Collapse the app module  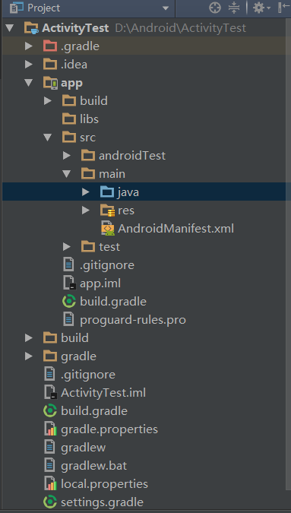click(29, 83)
